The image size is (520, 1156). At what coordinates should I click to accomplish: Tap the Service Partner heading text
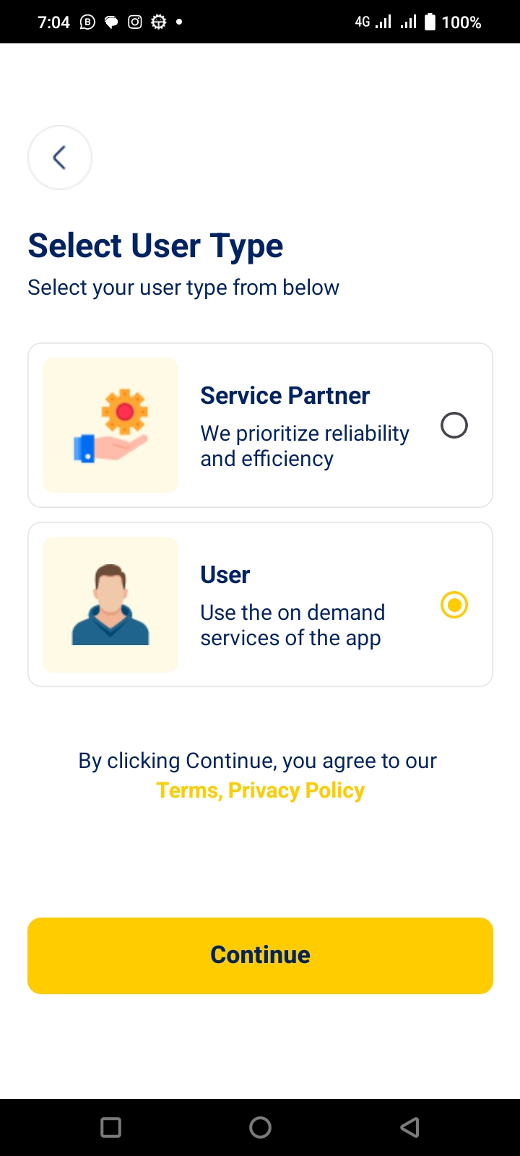click(x=285, y=396)
